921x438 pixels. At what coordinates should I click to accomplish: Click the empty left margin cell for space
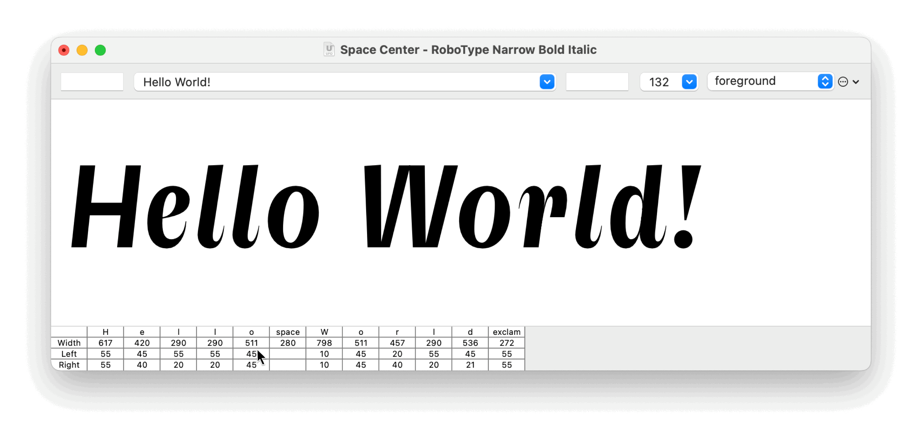tap(288, 354)
